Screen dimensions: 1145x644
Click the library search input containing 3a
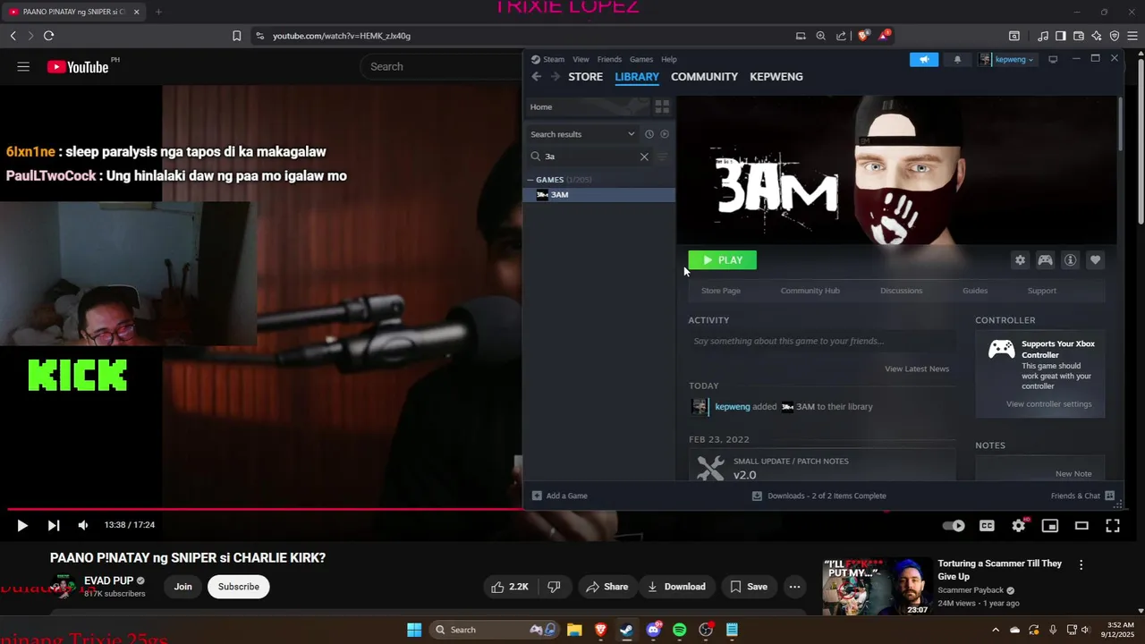590,157
